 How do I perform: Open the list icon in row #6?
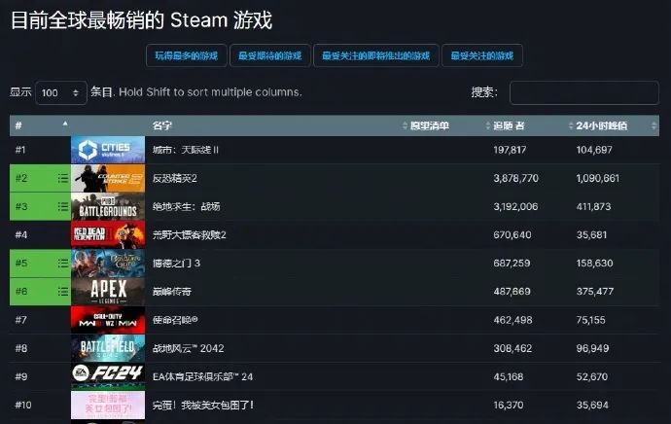click(63, 292)
